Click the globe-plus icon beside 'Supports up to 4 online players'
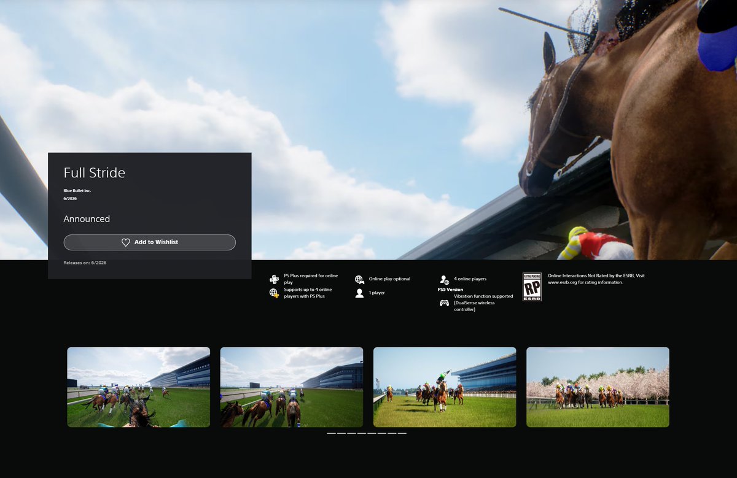Screen dimensions: 737x478 coord(274,293)
